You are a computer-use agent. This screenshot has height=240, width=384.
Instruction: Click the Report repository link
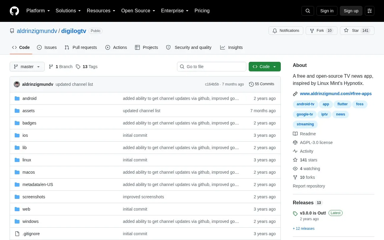coord(309,186)
